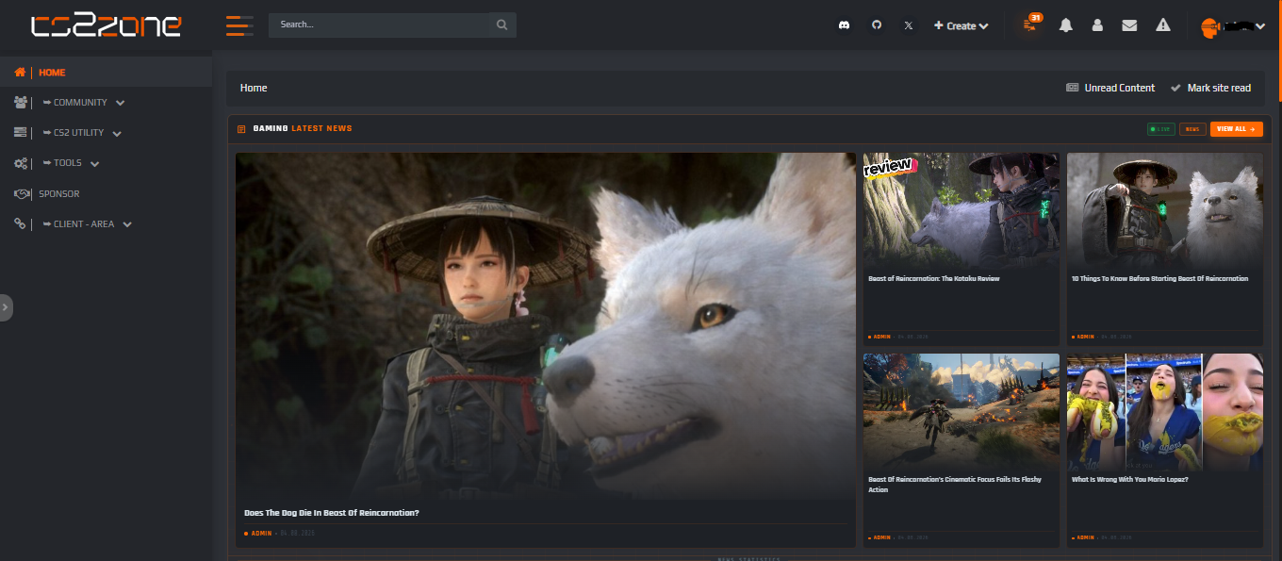The image size is (1282, 561).
Task: Open 10 Things To Know article thumbnail
Action: 1165,210
